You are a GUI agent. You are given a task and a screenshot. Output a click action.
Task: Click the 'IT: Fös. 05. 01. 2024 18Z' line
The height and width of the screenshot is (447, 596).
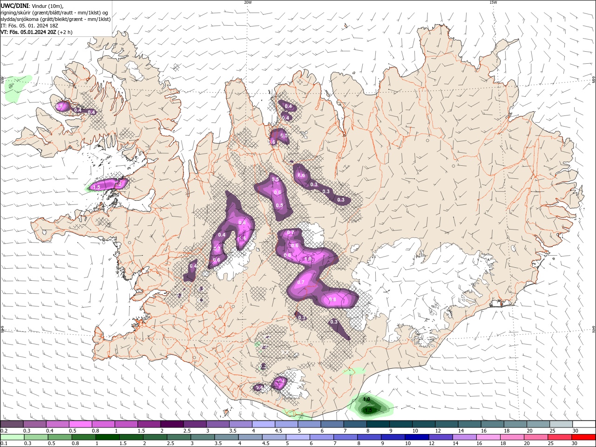pyautogui.click(x=29, y=26)
